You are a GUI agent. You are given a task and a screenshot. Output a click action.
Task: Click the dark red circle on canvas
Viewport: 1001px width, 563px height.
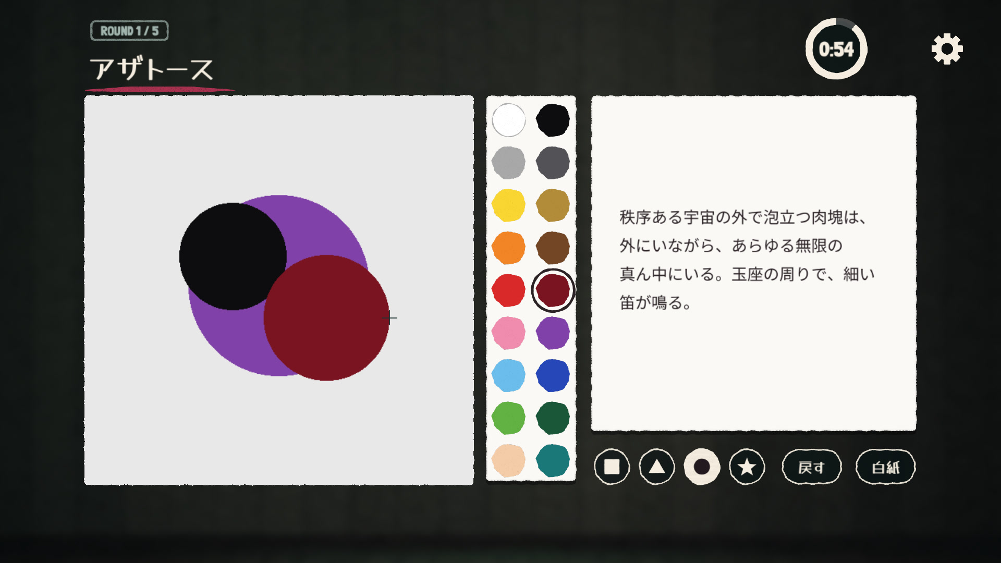pos(326,318)
